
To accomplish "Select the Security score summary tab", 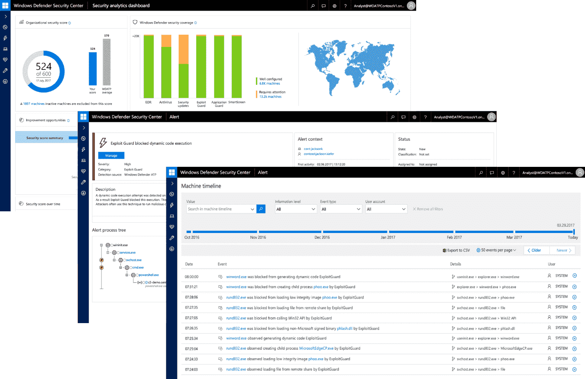I will pyautogui.click(x=45, y=138).
